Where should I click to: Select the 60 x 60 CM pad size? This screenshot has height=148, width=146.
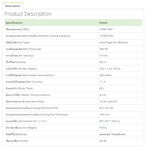106,108
